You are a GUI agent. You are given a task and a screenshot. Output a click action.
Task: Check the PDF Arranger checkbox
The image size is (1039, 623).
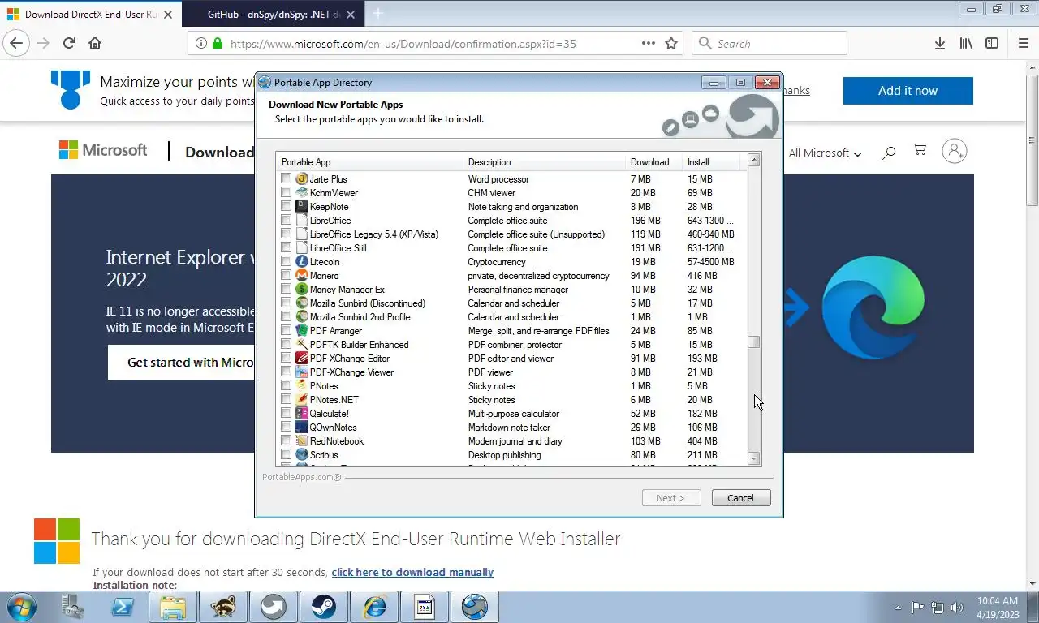point(286,331)
